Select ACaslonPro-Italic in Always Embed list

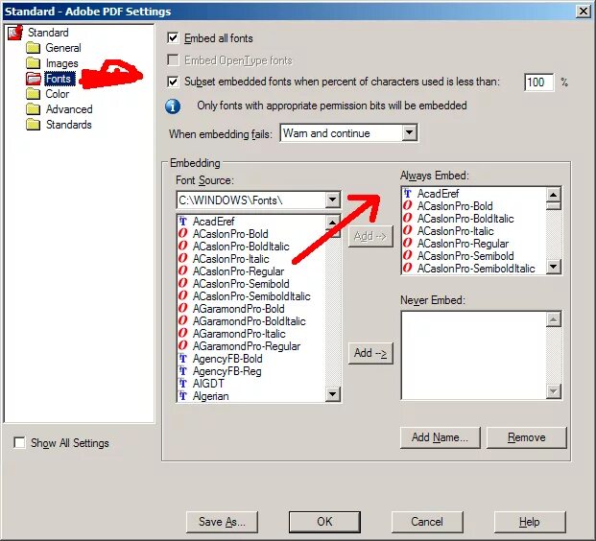(x=455, y=231)
